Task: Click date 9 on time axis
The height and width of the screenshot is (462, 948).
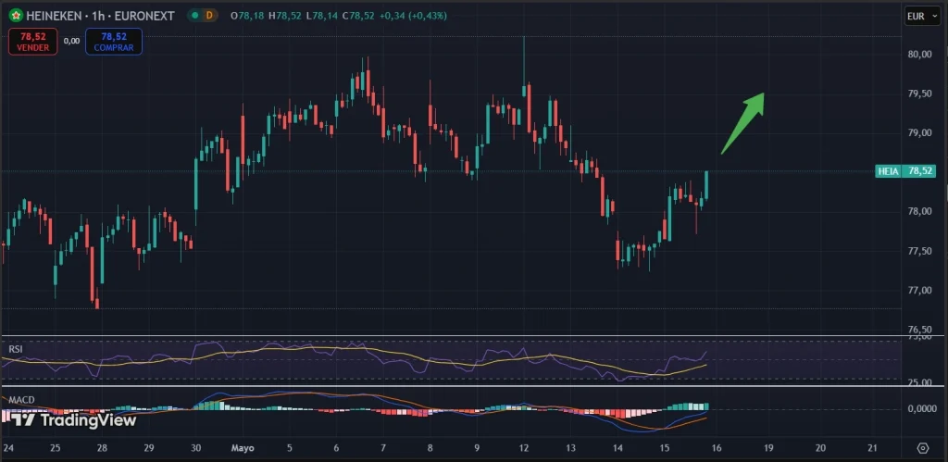Action: [477, 448]
